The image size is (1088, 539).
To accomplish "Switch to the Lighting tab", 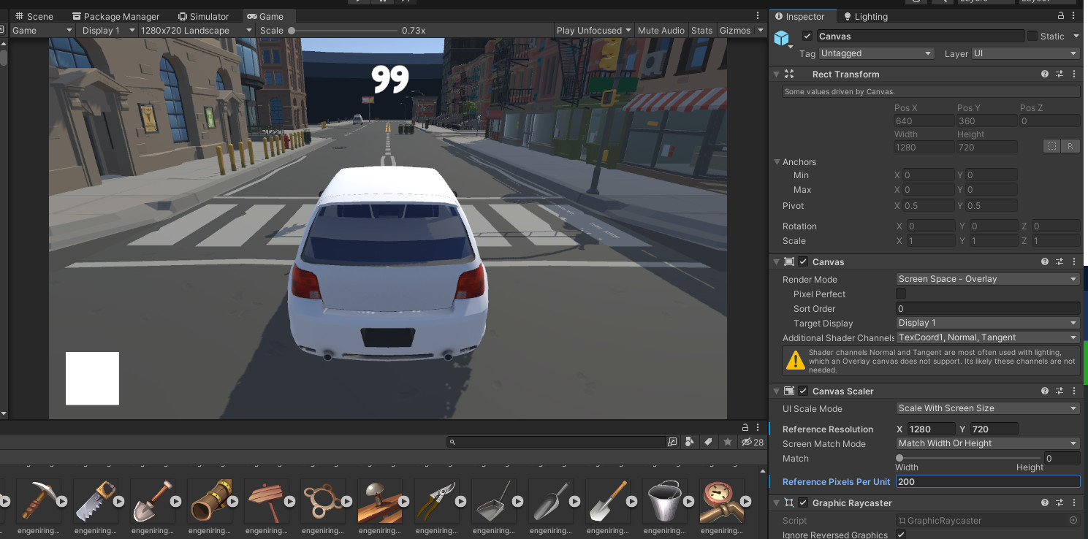I will 865,16.
